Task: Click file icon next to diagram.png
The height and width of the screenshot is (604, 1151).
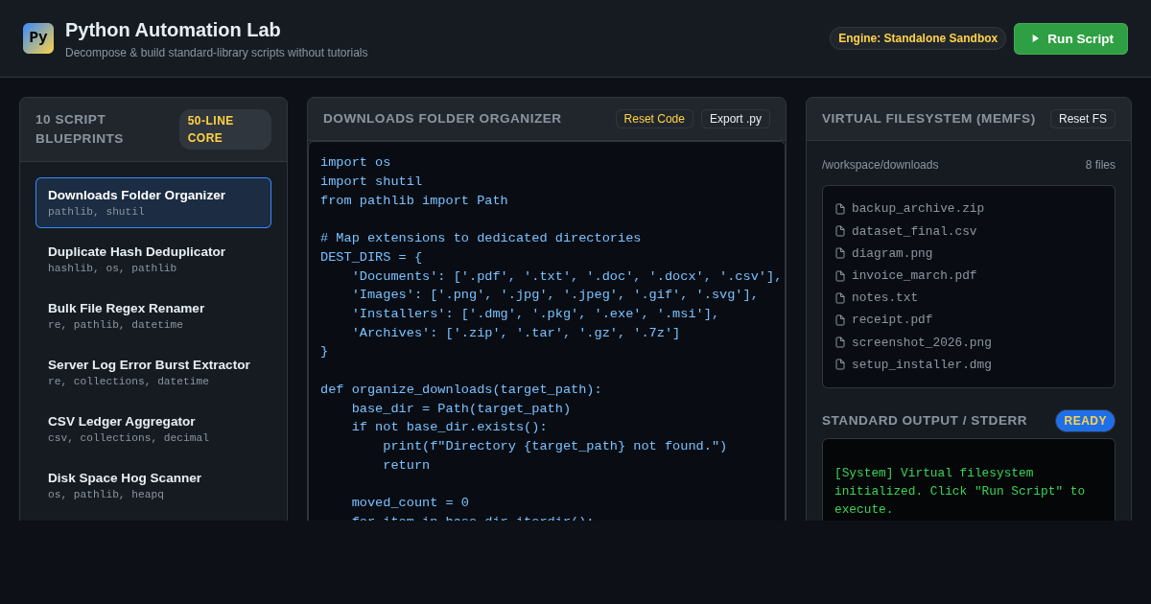Action: coord(840,253)
